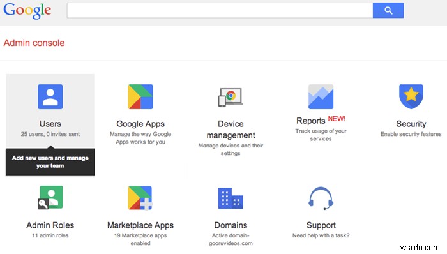
Task: Click the Support title label
Action: tap(321, 225)
